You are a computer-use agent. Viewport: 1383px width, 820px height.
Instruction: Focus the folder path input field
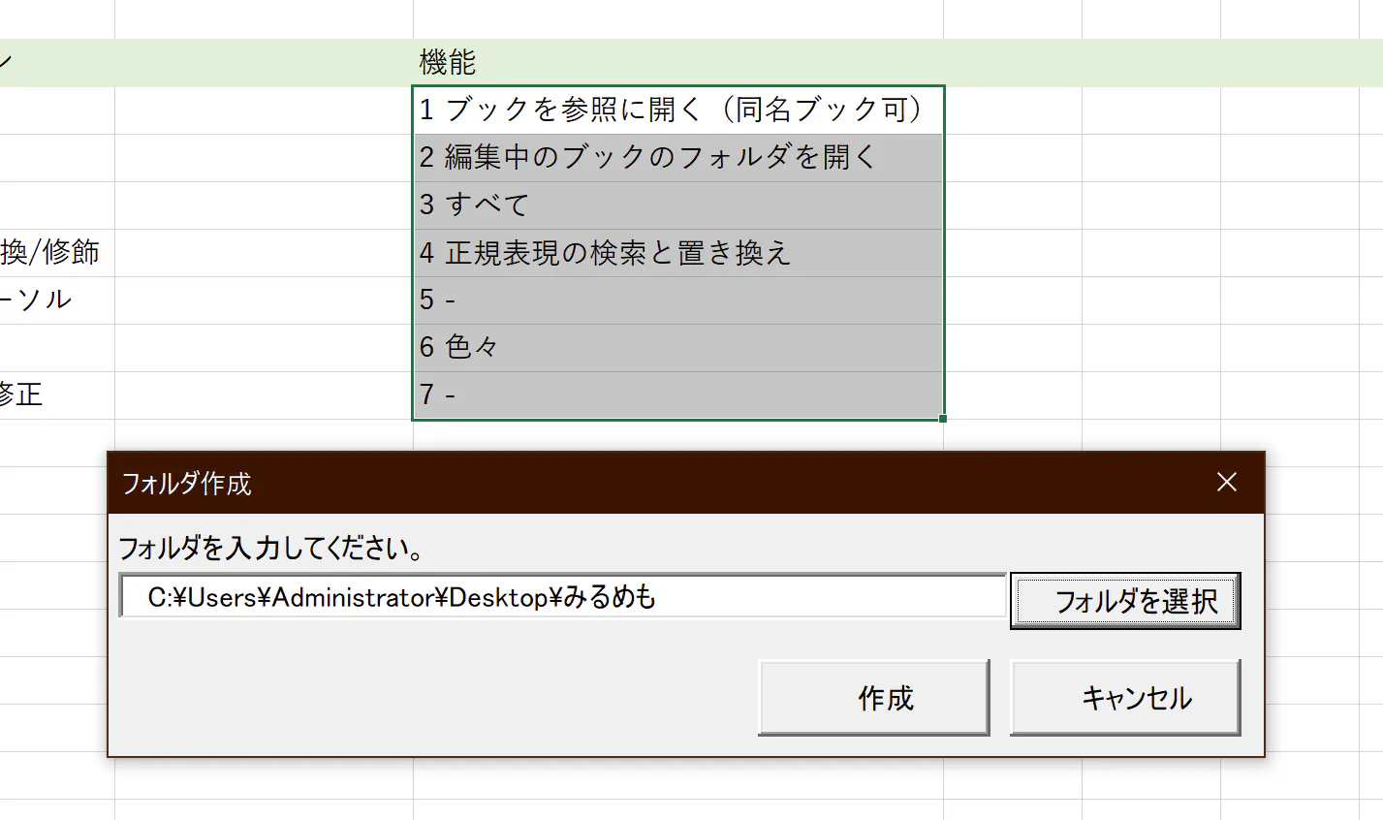tap(562, 596)
